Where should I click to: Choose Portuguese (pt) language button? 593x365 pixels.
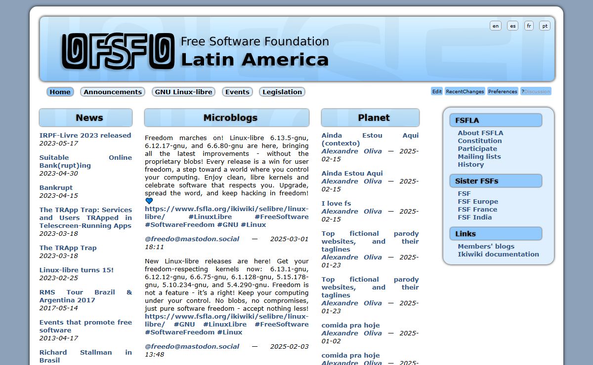[x=545, y=26]
